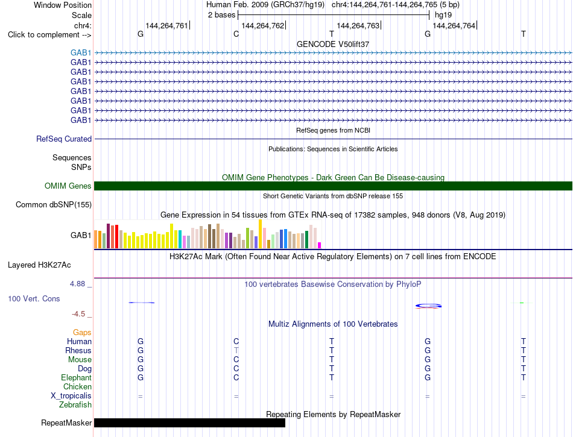Click the dark green OMIM Genes bar
The image size is (573, 437).
pyautogui.click(x=333, y=186)
